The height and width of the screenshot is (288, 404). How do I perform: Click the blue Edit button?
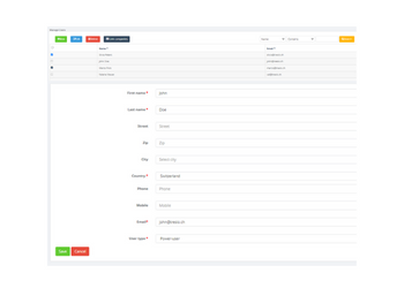click(x=76, y=39)
